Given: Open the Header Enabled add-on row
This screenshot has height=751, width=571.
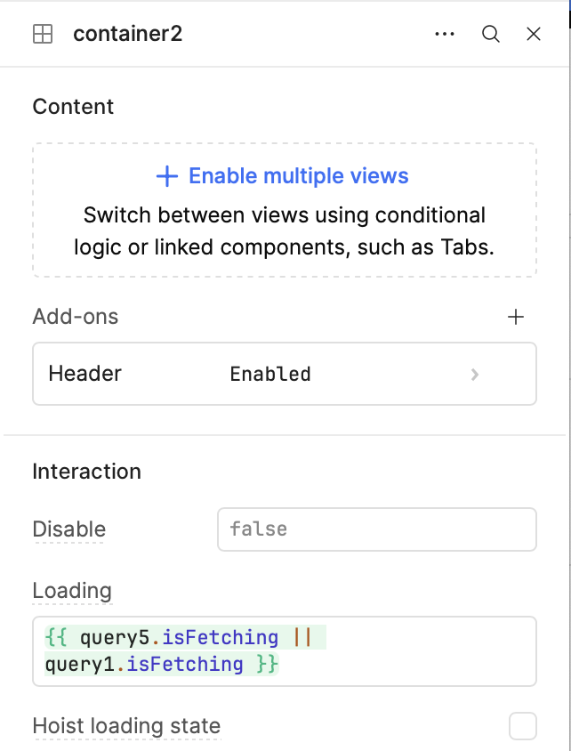Looking at the screenshot, I should pyautogui.click(x=285, y=374).
